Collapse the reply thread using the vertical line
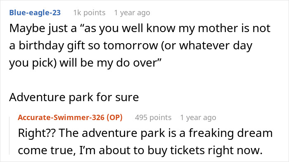289x162 pixels. (x=9, y=136)
